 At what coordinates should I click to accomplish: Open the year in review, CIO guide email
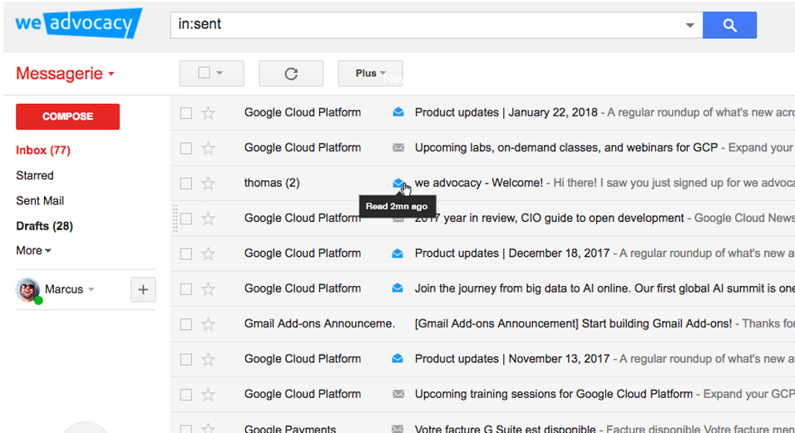tap(549, 219)
